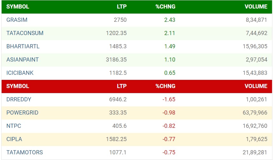
Task: Select the BHARTIARTL stock symbol
Action: (x=23, y=46)
